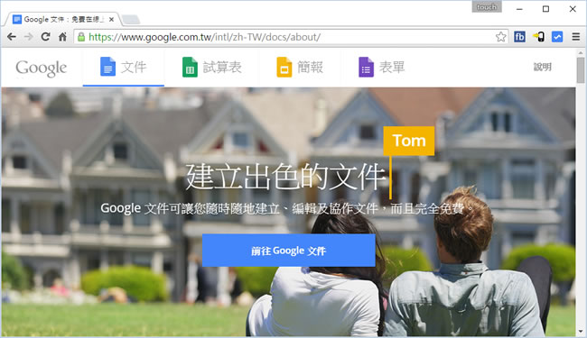Click the 建立出色的文件 heading

coord(285,177)
